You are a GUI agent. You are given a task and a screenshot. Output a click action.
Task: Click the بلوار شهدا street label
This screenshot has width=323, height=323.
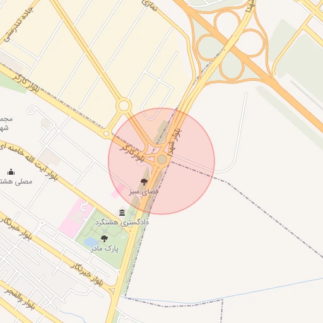point(174,143)
